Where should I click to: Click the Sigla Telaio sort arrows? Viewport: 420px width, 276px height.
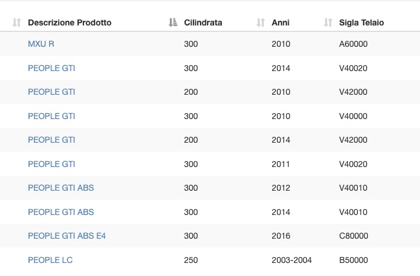pyautogui.click(x=328, y=23)
